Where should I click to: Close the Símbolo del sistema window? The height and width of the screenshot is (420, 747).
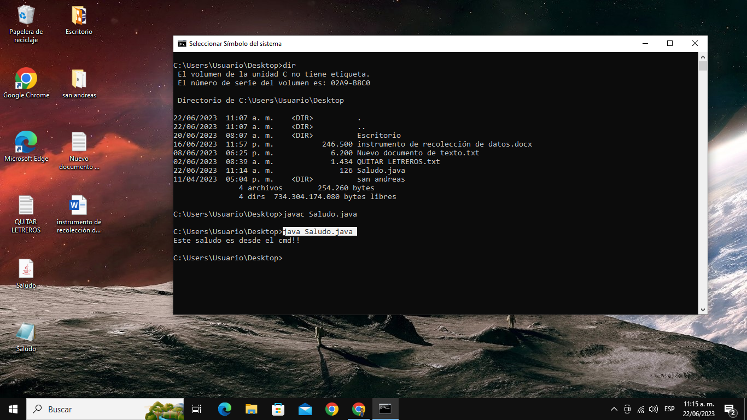coord(695,44)
